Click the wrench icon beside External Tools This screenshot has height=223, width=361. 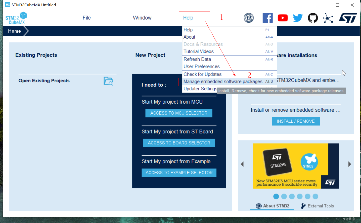point(303,206)
